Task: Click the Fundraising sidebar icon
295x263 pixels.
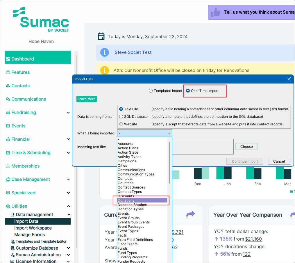Action: click(x=8, y=112)
